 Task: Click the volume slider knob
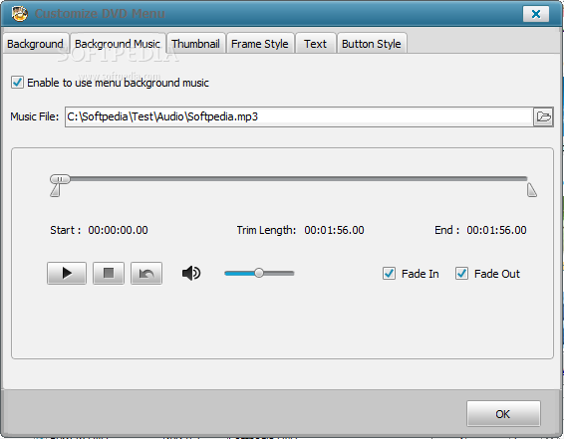(x=259, y=273)
